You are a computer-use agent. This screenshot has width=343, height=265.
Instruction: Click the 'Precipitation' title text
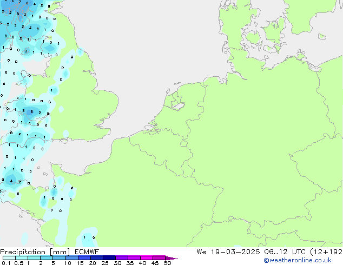point(23,252)
